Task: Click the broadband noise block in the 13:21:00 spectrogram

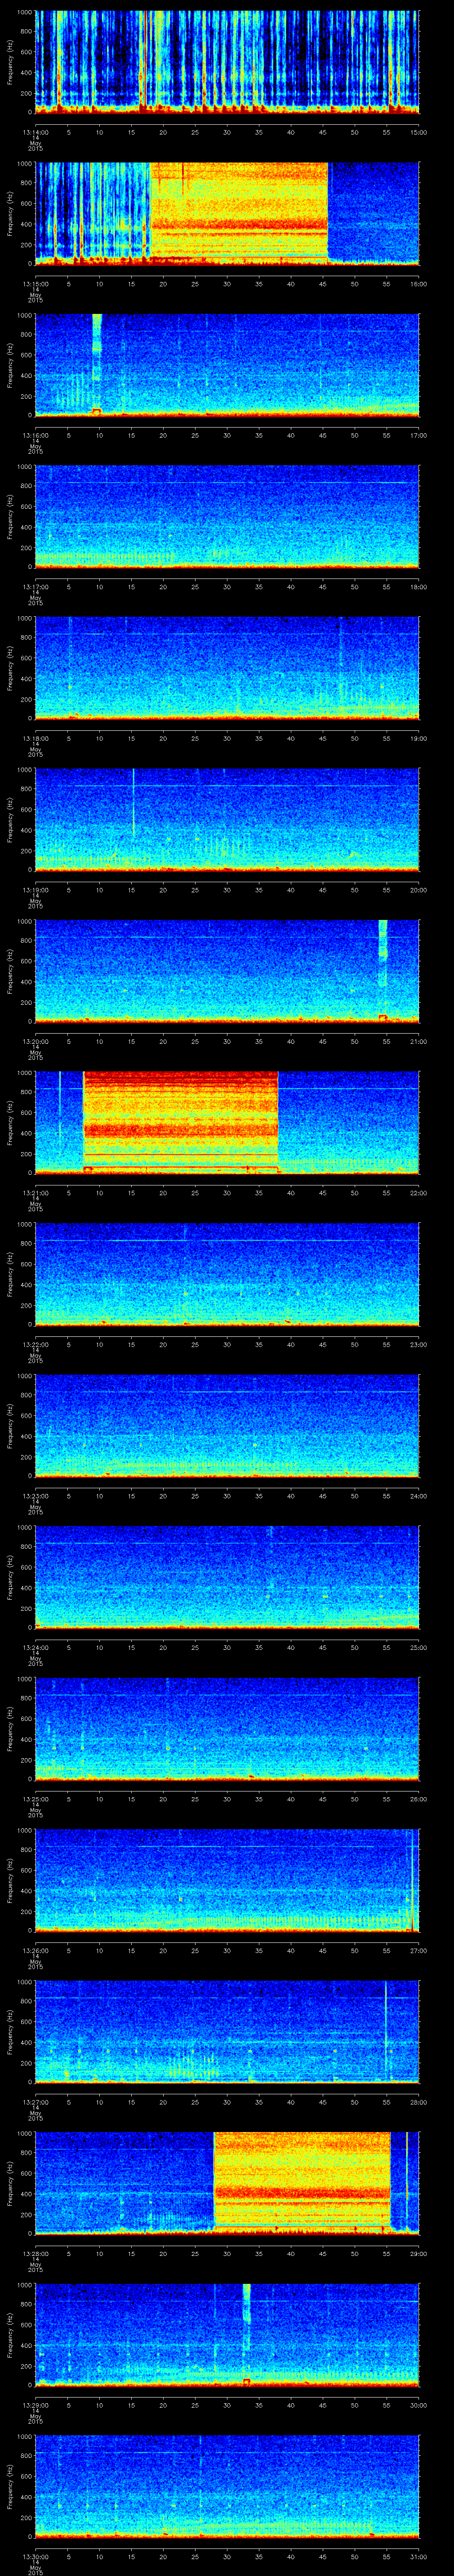Action: click(180, 1121)
